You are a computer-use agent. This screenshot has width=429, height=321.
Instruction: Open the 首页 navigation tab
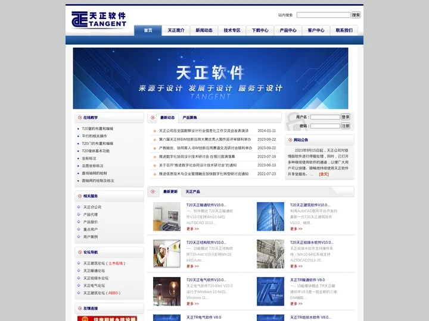(148, 30)
